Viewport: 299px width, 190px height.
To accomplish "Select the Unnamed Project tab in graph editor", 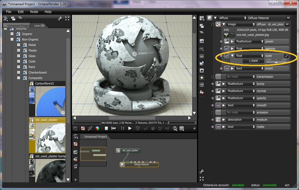I will point(96,137).
